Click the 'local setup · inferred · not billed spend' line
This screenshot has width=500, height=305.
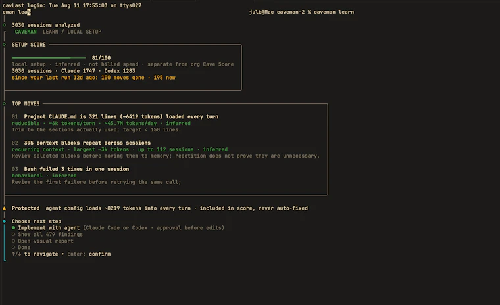coord(123,64)
